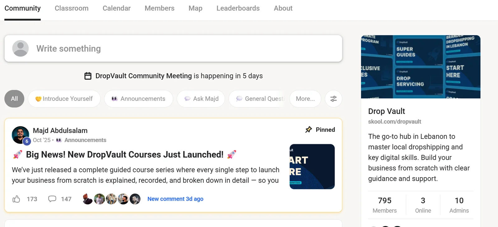The height and width of the screenshot is (227, 498).
Task: Open the Drop Vault cover banner image
Action: pos(421,67)
